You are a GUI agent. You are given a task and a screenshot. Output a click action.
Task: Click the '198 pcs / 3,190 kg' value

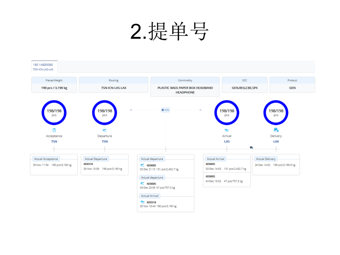(54, 88)
